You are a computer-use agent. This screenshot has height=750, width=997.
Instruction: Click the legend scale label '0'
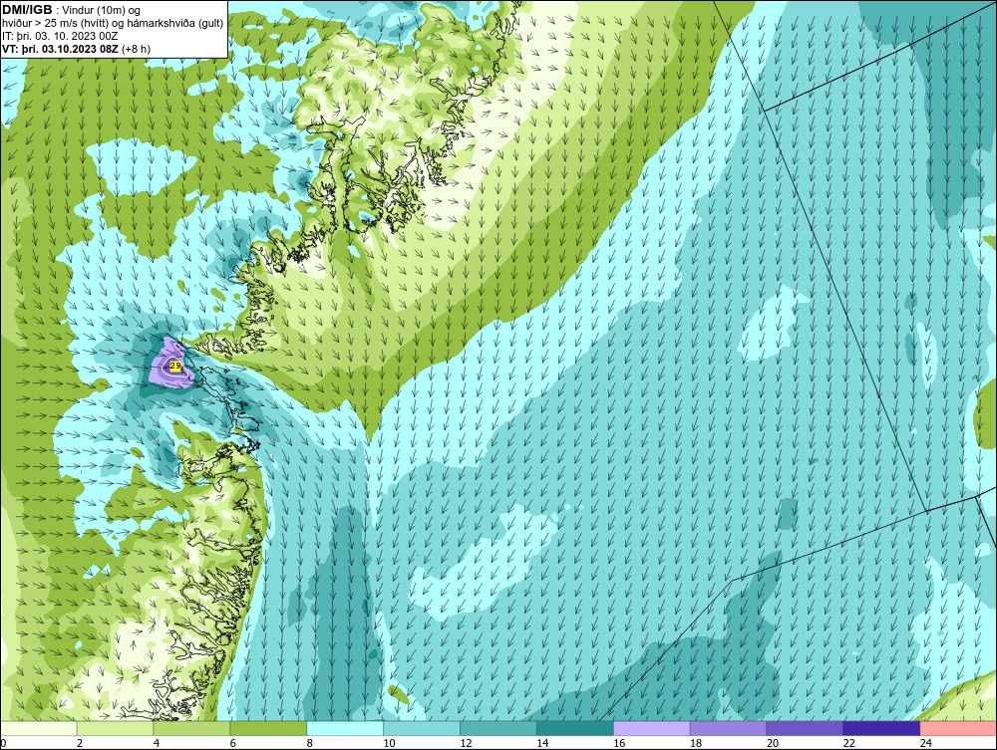click(3, 744)
